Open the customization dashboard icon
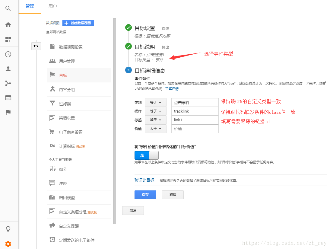Screen dimensions: 330x249 (8, 40)
